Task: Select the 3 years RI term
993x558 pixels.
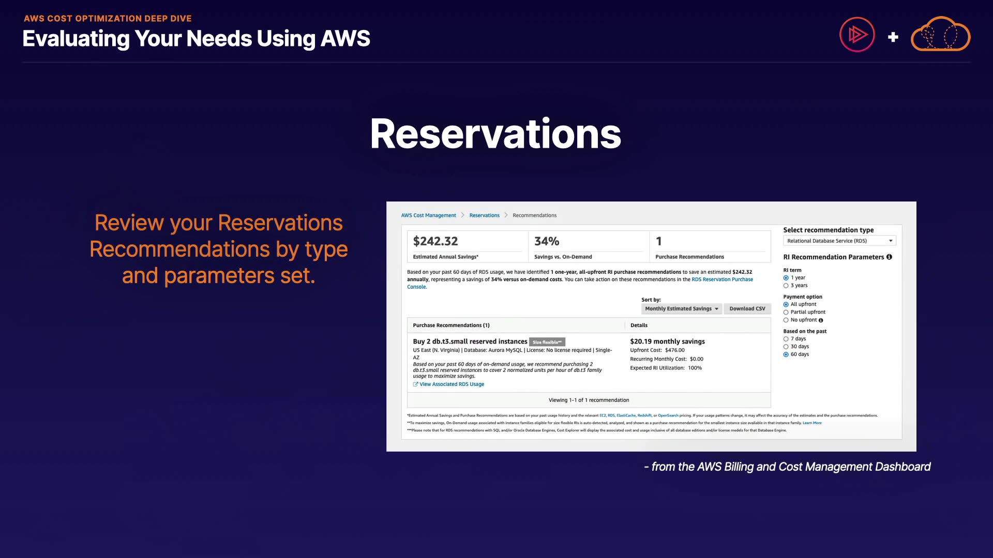Action: [786, 286]
